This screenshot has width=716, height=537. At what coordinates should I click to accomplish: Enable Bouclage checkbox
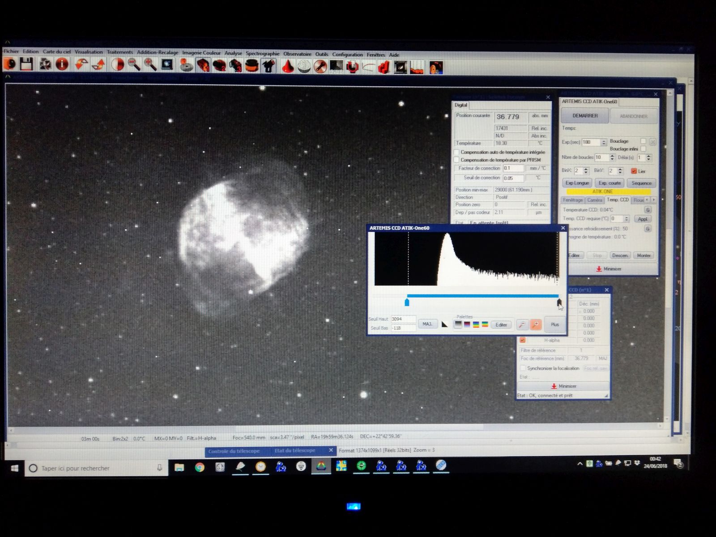(643, 141)
